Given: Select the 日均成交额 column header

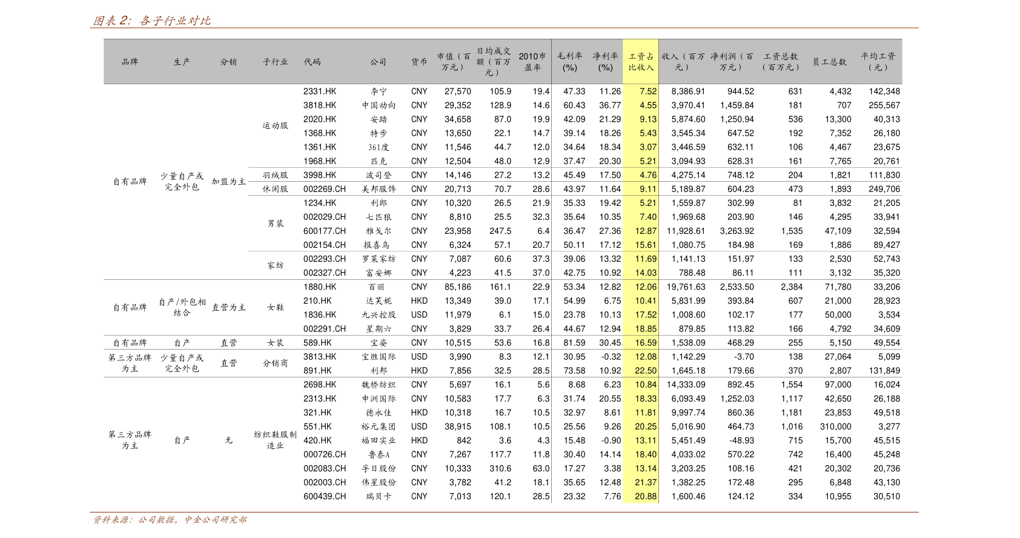Looking at the screenshot, I should tap(493, 62).
